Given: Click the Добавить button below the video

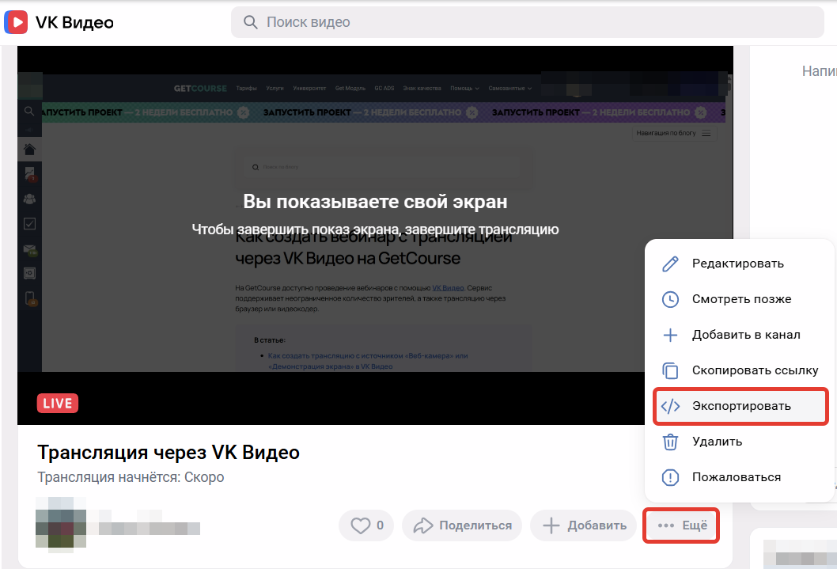Looking at the screenshot, I should [x=583, y=525].
